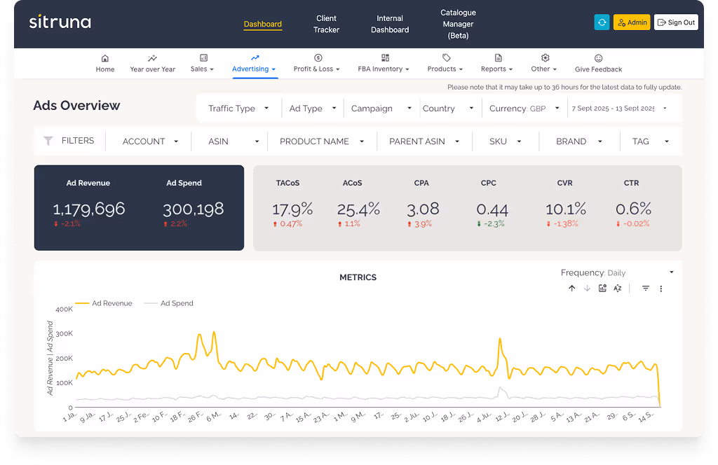718x465 pixels.
Task: Click the Profit & Loss icon
Action: click(317, 59)
